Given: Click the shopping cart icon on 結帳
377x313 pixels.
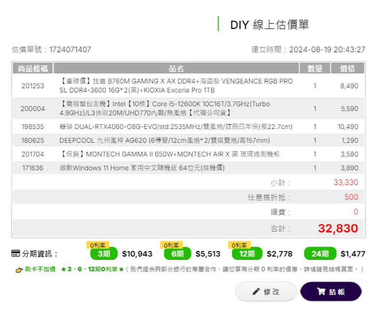Looking at the screenshot, I should click(x=321, y=291).
